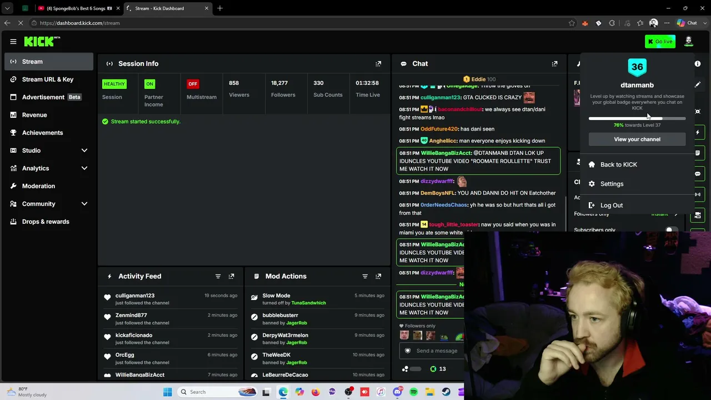Click the KICK logo
Viewport: 711px width, 400px height.
pos(42,41)
